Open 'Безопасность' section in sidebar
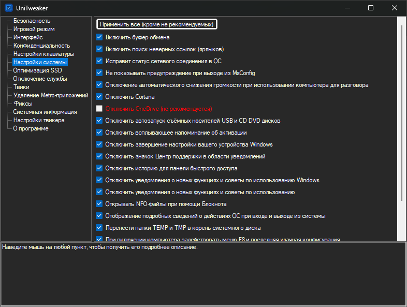The image size is (407, 307). coord(32,21)
